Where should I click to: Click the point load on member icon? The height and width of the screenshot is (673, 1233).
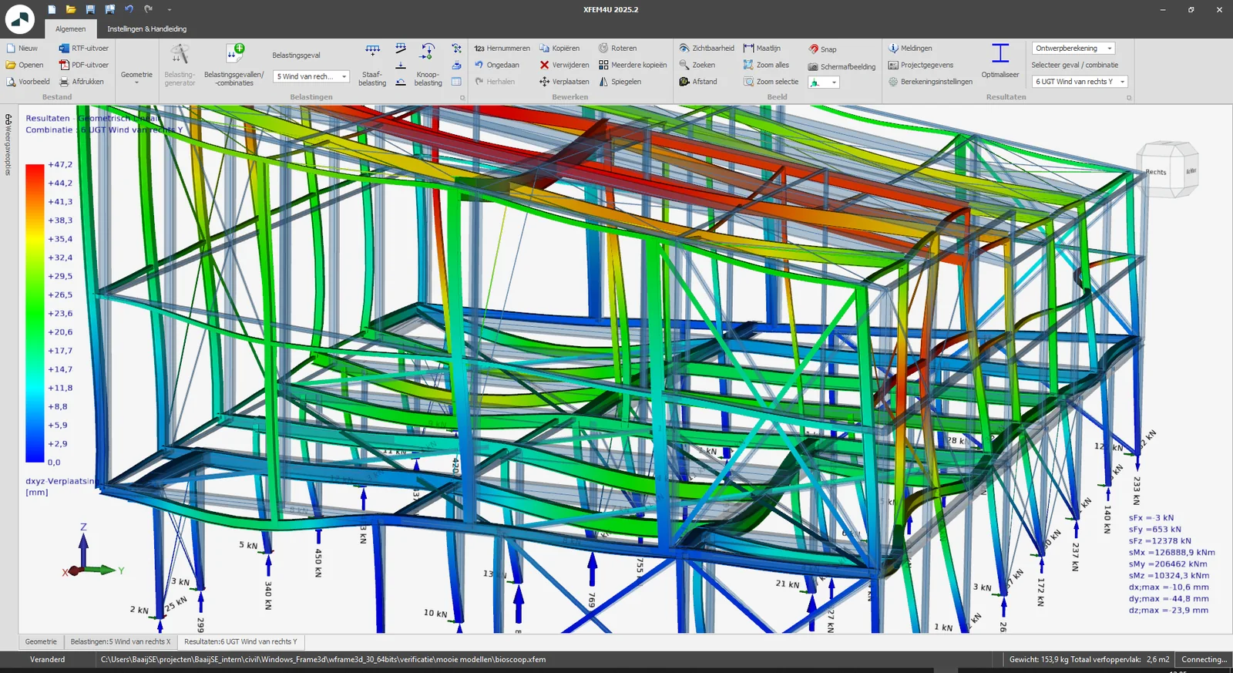point(401,66)
